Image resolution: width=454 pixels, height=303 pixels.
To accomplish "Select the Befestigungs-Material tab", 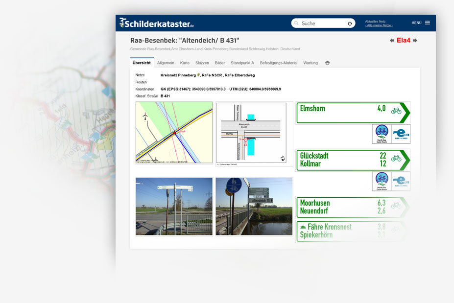I will [278, 63].
